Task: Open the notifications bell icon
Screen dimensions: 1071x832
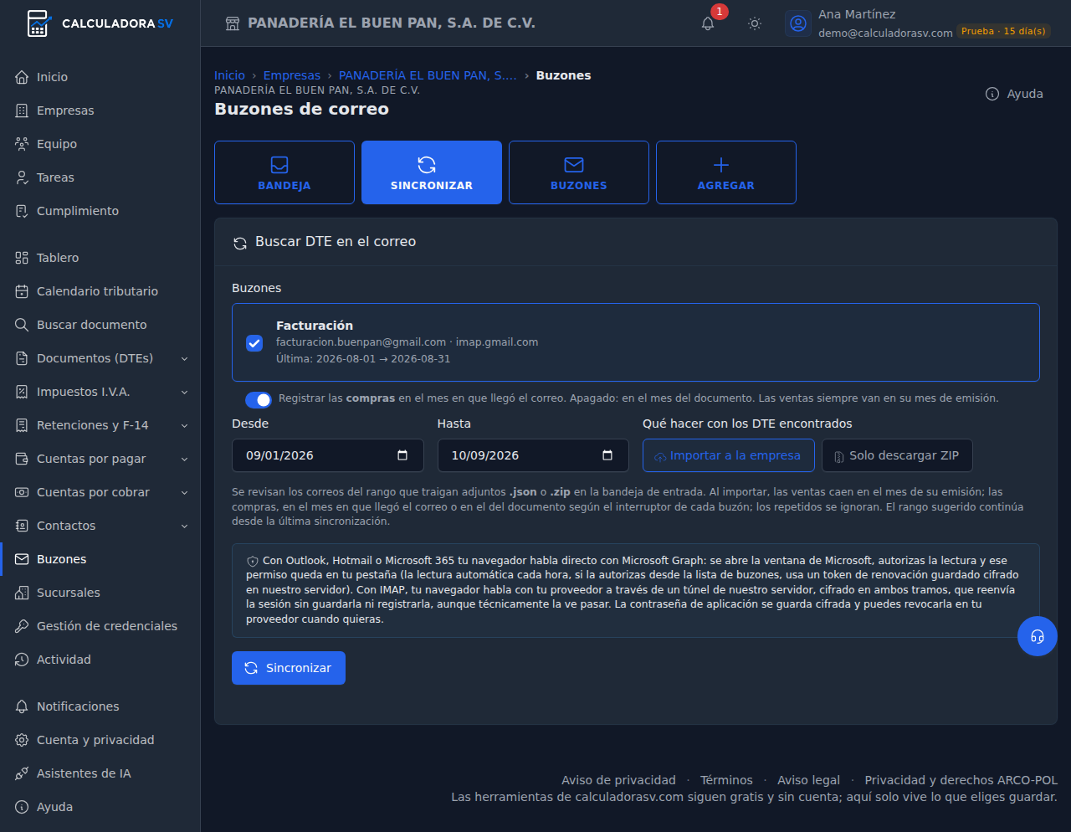Action: click(708, 23)
